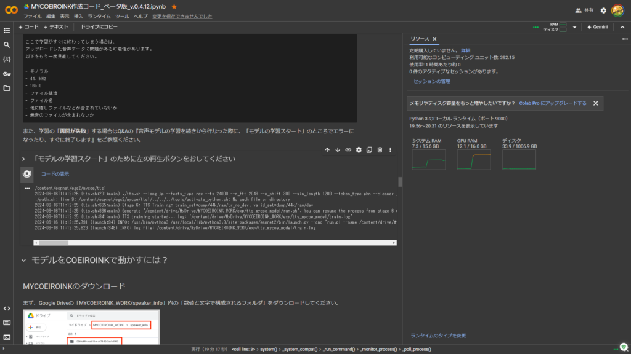Stop the running cell
The height and width of the screenshot is (354, 631).
(x=27, y=174)
